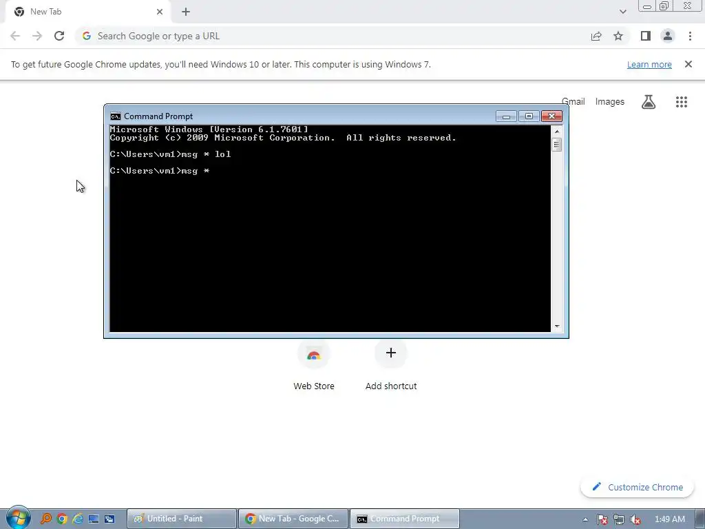Click the 'msg * lol' command line

[171, 154]
